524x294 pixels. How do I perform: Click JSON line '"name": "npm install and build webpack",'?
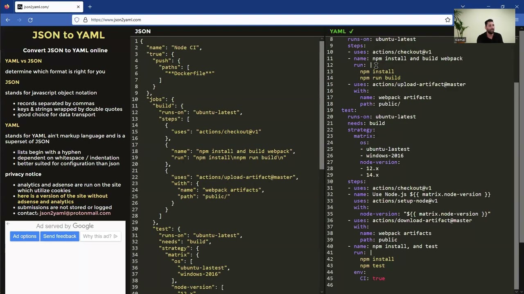coord(233,151)
